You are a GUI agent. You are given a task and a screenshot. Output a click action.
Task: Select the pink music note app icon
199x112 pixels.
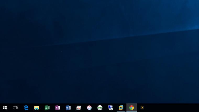(x=89, y=108)
